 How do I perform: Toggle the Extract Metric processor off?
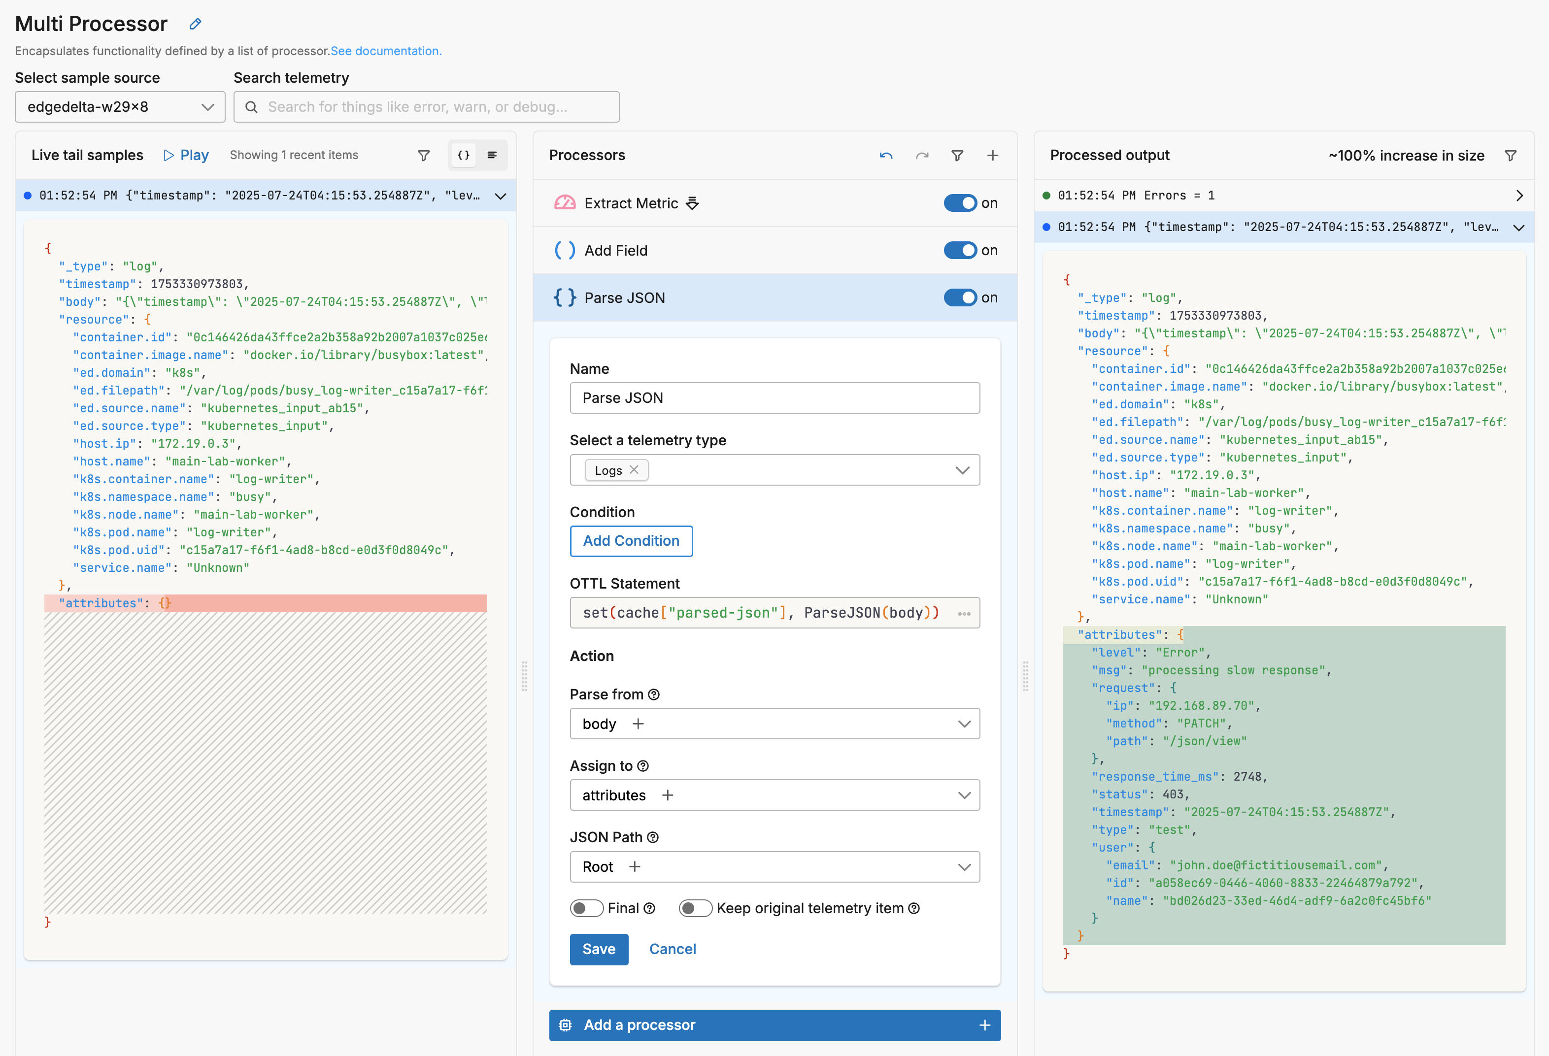[960, 203]
